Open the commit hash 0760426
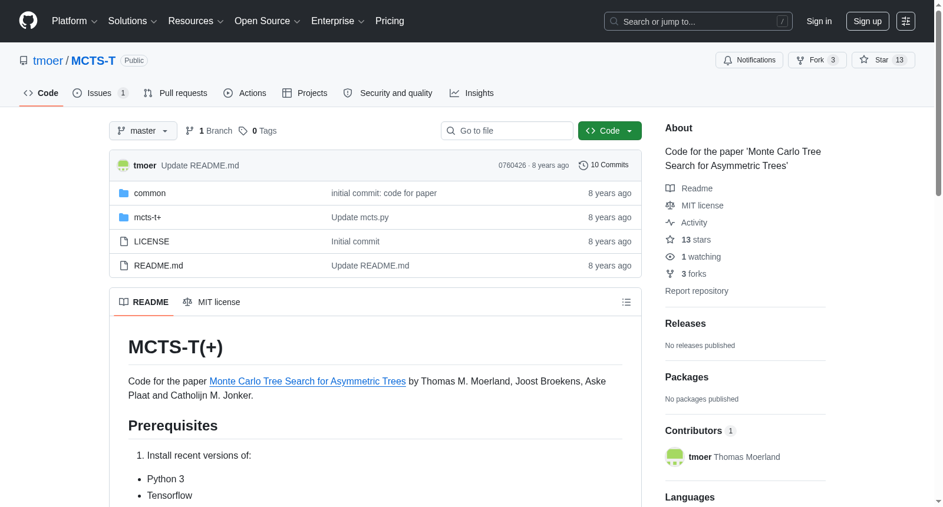The height and width of the screenshot is (507, 943). 512,165
